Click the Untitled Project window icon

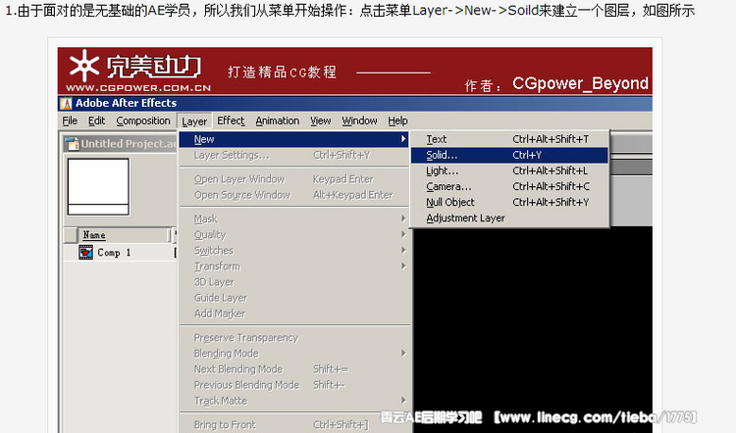[x=72, y=143]
